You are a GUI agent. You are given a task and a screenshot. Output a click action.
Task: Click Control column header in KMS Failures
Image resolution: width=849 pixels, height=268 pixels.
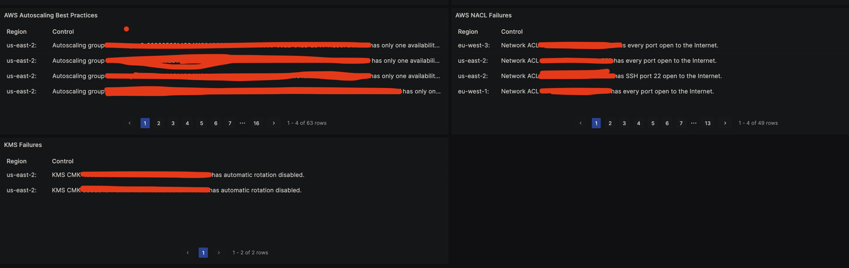click(x=63, y=161)
